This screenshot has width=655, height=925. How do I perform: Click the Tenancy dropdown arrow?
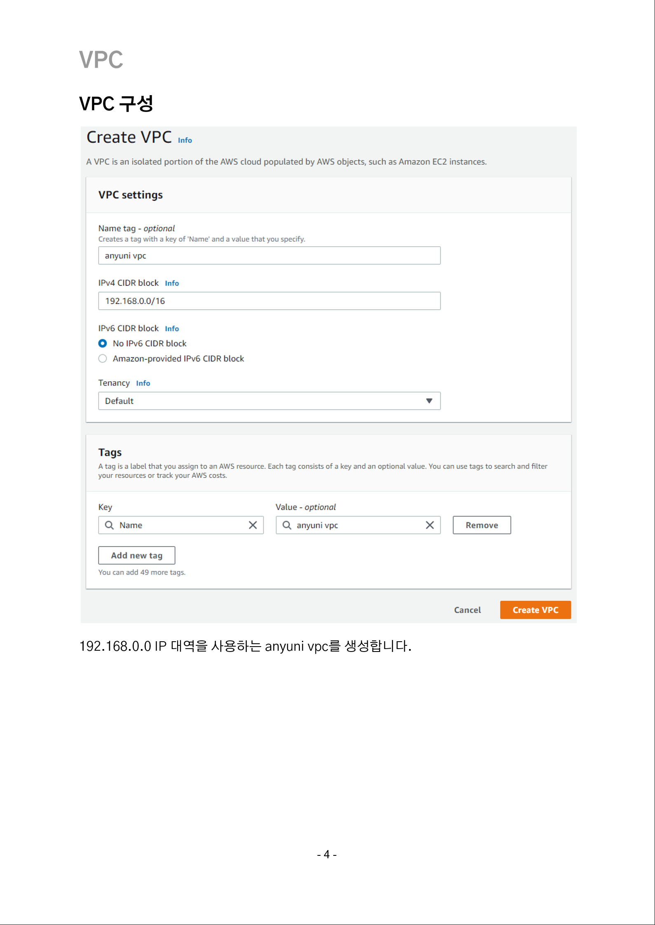pyautogui.click(x=429, y=401)
